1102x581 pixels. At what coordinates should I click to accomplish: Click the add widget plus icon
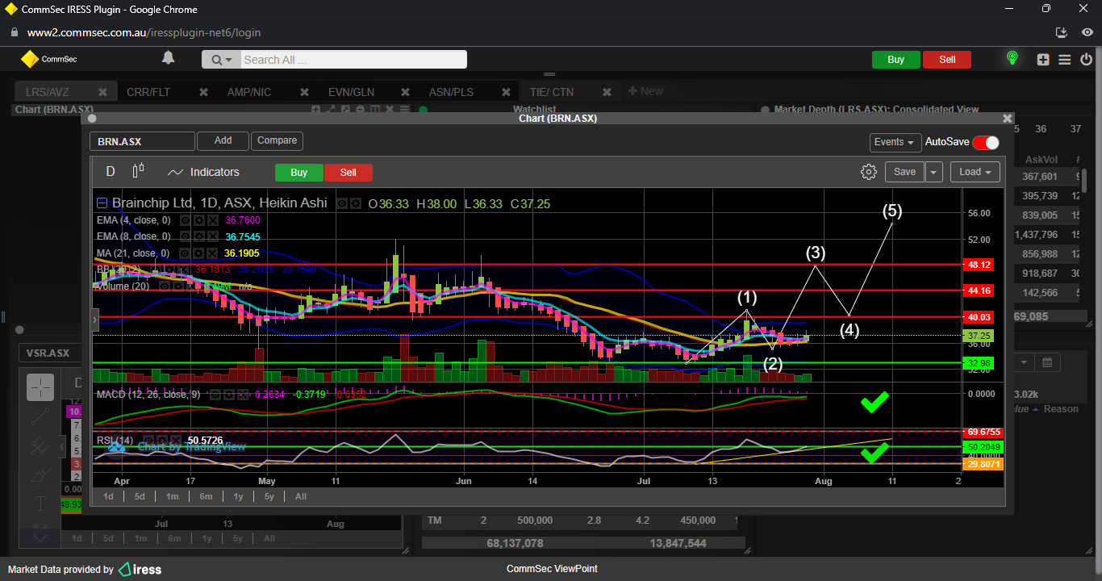(1043, 60)
